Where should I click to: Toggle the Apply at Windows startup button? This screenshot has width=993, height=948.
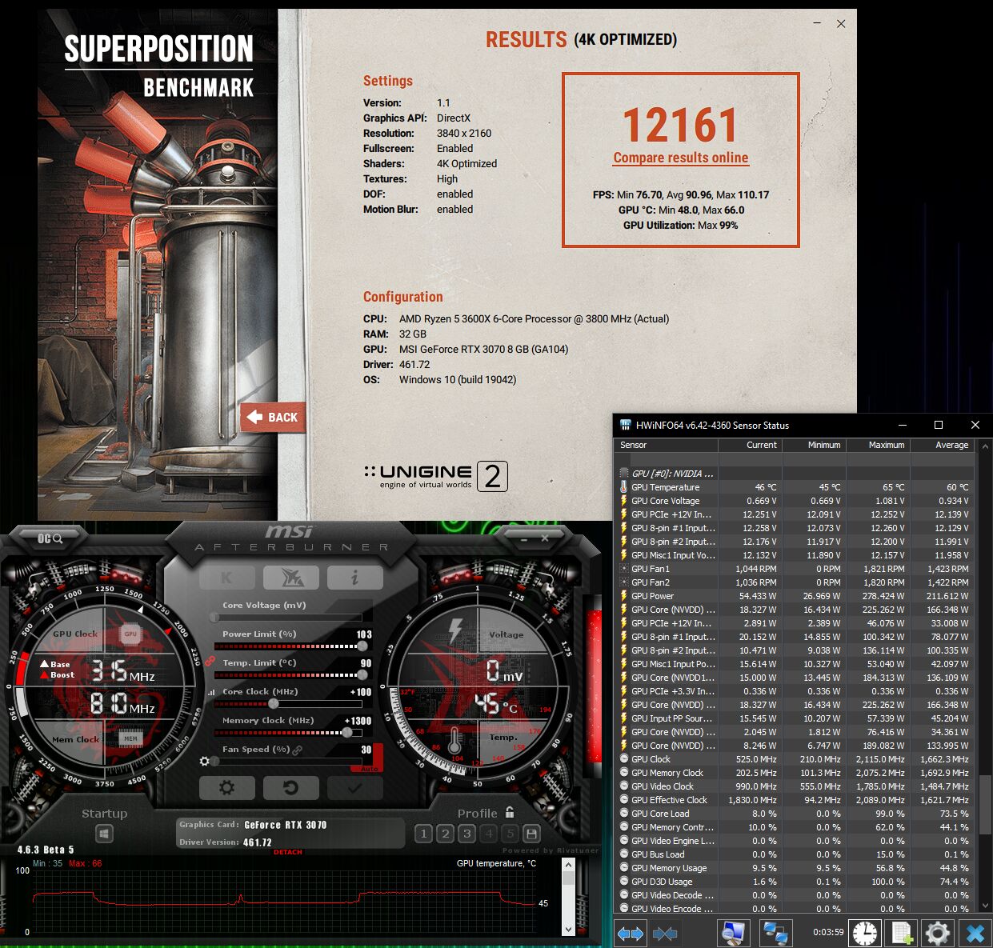point(104,834)
